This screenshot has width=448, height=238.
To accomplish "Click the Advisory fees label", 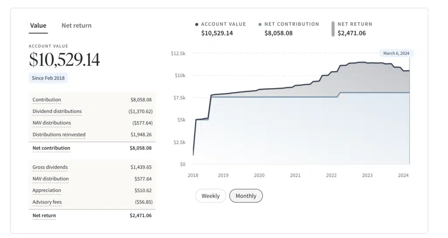I will (x=47, y=203).
